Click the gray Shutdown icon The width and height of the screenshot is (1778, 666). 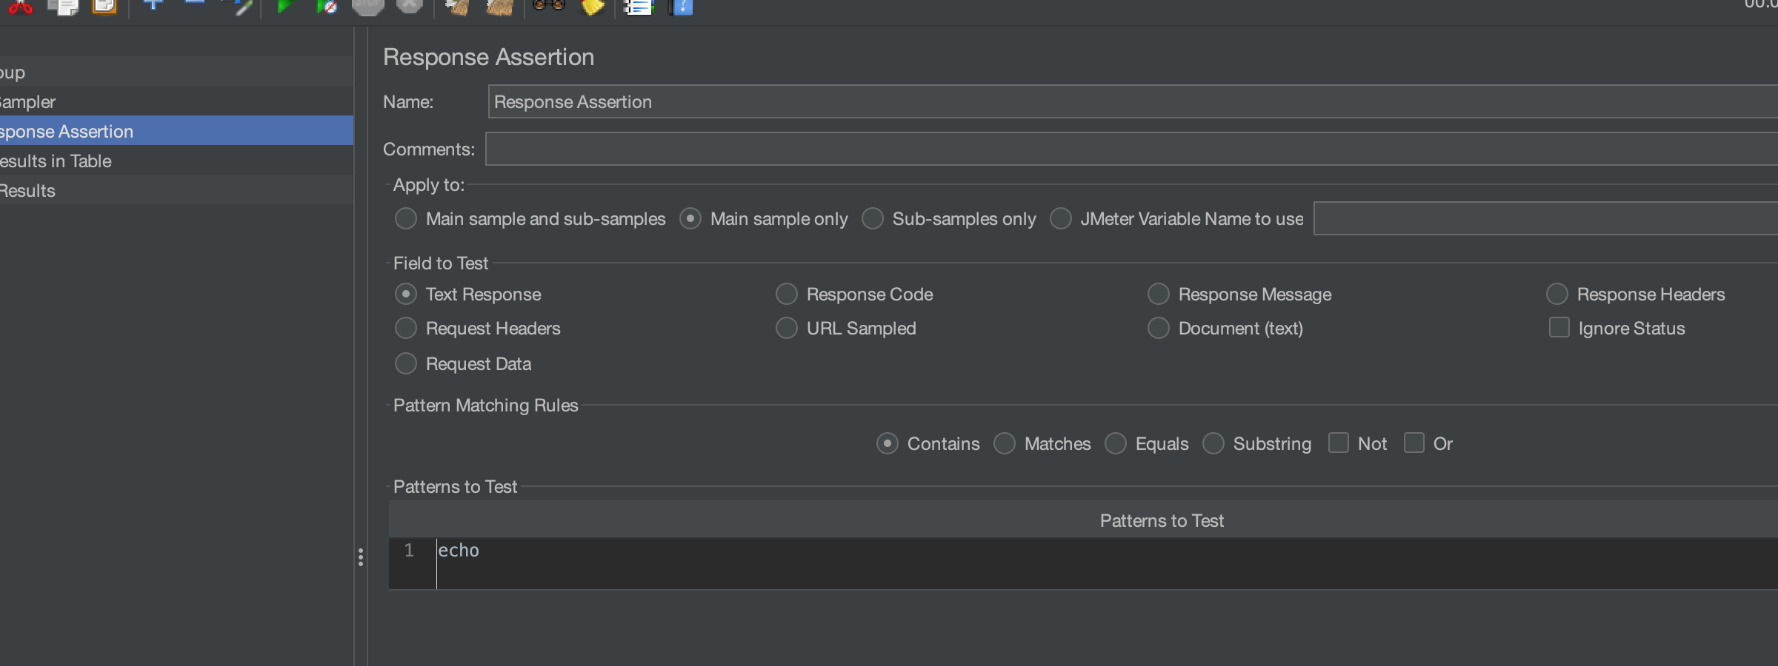pyautogui.click(x=409, y=6)
